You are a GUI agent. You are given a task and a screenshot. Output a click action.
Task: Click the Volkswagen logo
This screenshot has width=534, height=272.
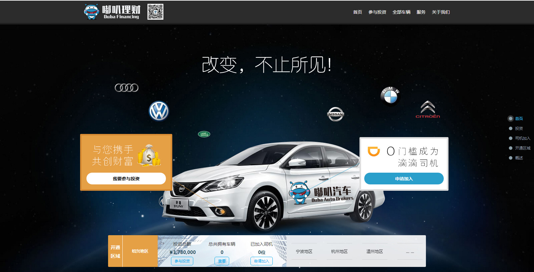point(159,111)
